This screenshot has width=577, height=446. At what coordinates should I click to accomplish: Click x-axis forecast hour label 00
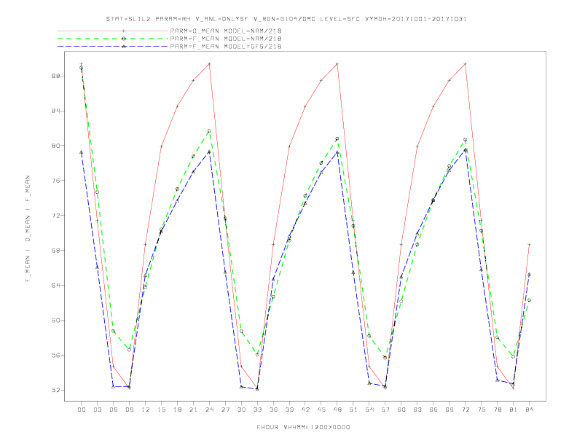click(x=82, y=410)
